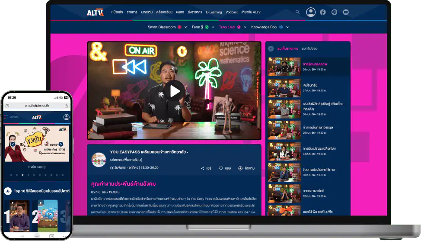Tap the ALTV logo in the phone header

pyautogui.click(x=36, y=117)
